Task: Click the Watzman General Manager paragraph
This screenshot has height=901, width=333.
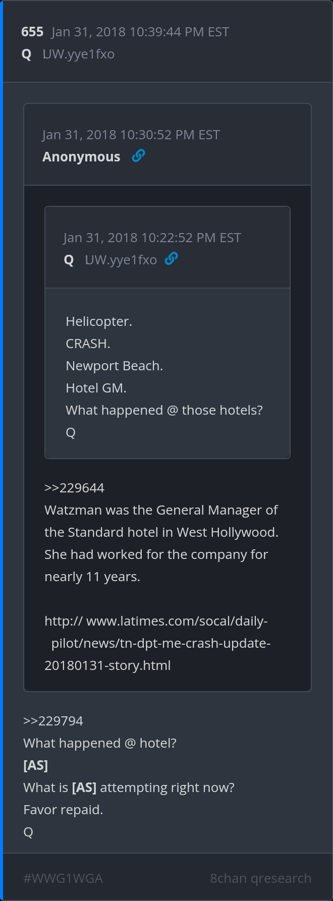Action: 161,543
